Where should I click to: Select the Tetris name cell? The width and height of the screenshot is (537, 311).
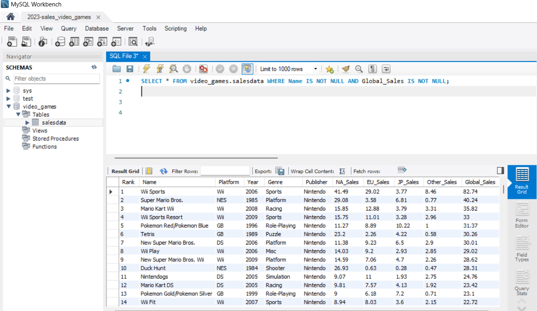pos(177,234)
